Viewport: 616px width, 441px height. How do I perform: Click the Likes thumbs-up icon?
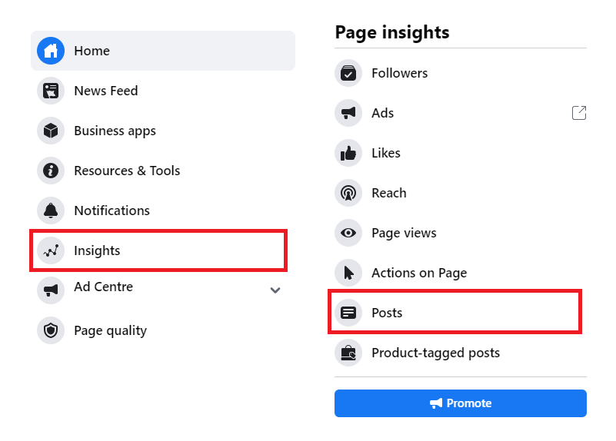coord(348,153)
